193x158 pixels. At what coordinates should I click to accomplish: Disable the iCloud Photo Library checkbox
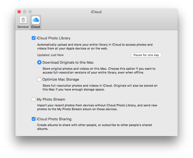[x=34, y=38]
